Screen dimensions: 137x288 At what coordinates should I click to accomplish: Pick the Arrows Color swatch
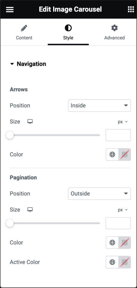(125, 154)
